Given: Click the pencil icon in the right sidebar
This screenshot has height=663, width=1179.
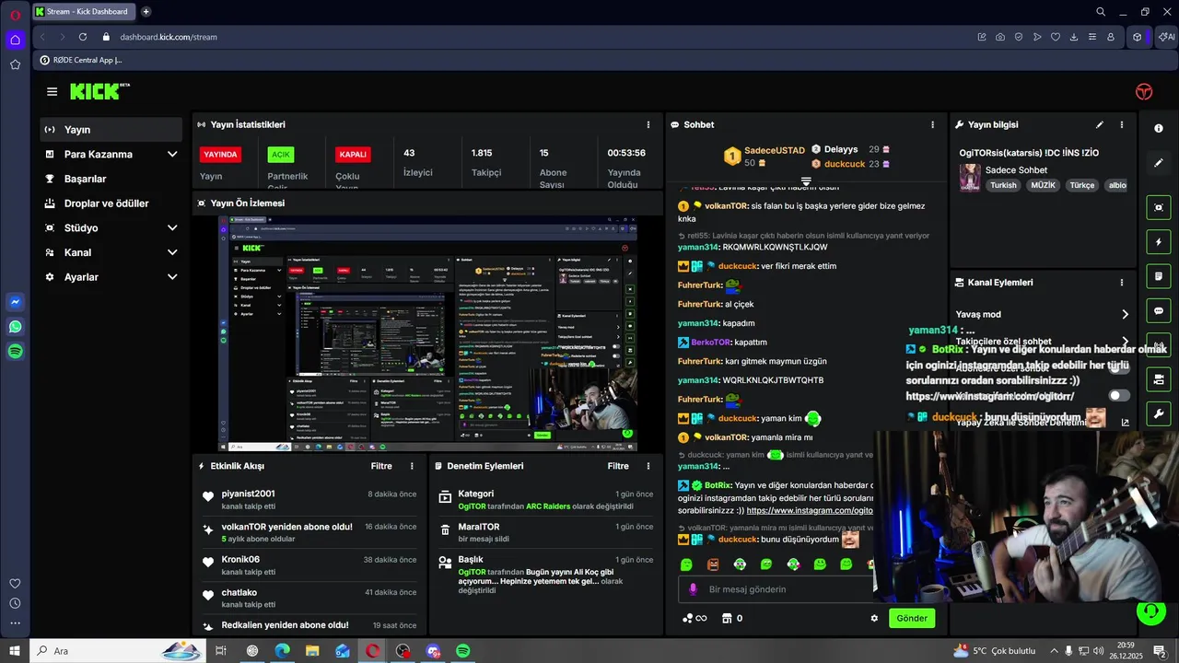Looking at the screenshot, I should [1159, 163].
